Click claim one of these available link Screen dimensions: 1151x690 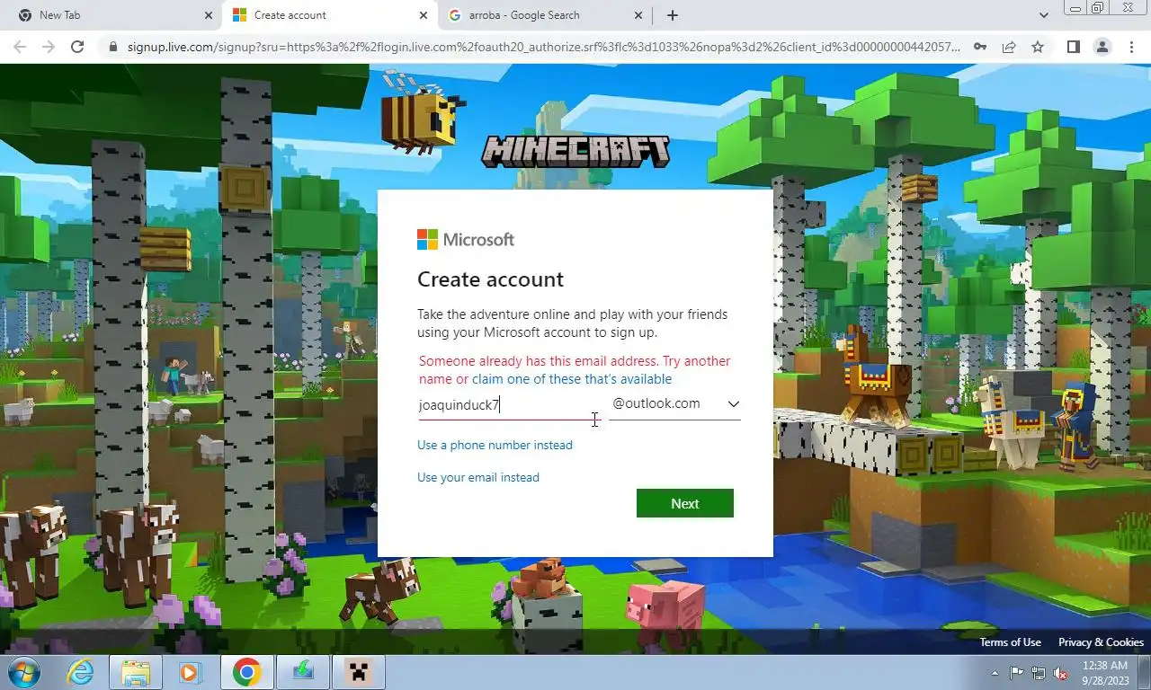coord(572,379)
